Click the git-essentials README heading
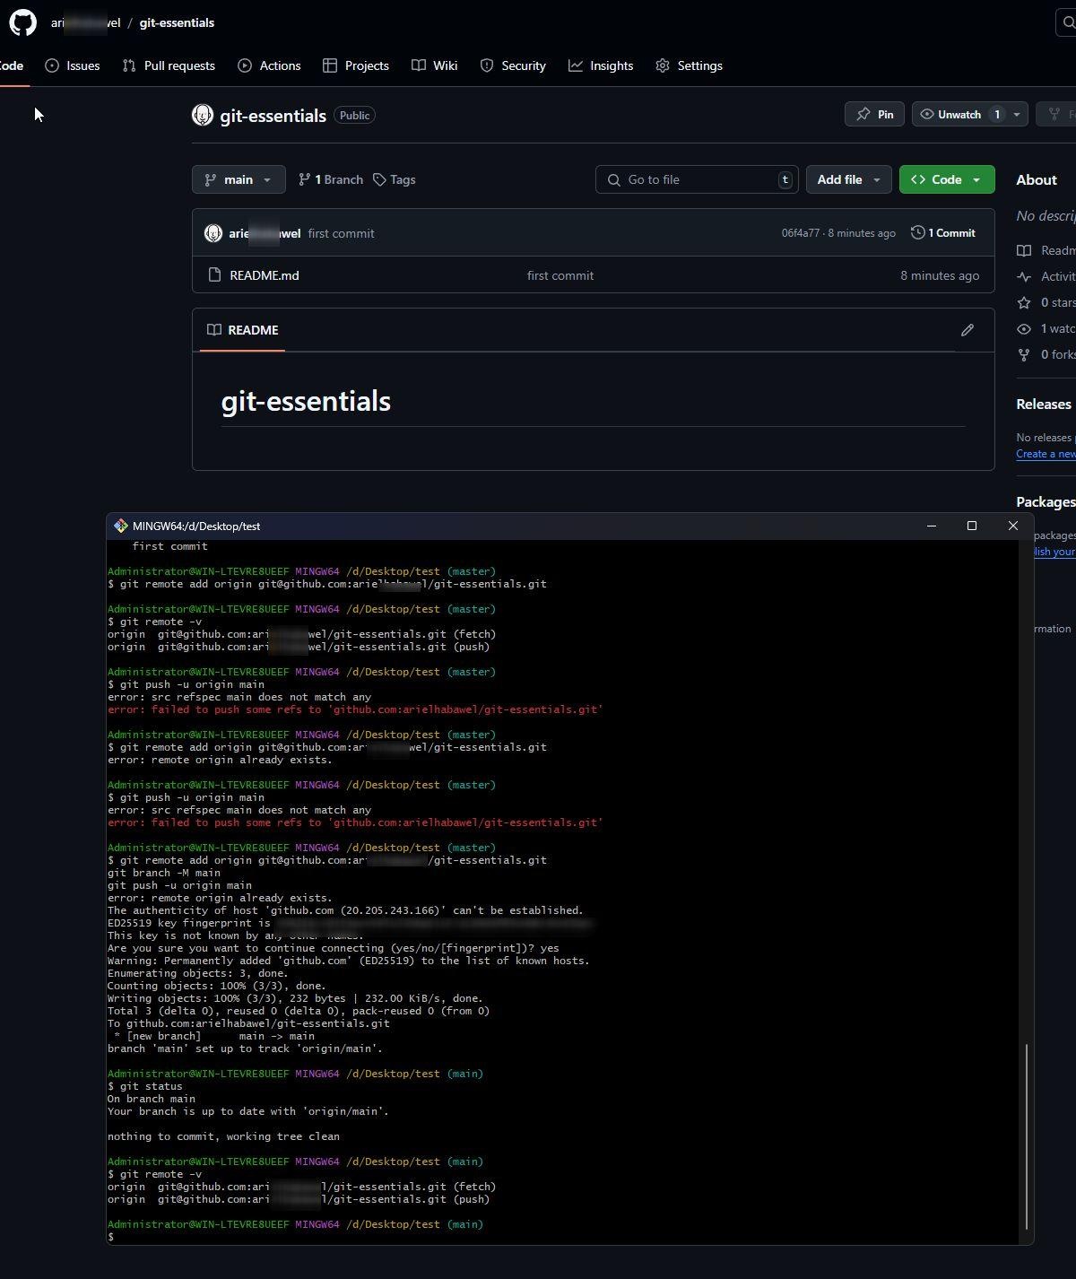 pos(306,401)
